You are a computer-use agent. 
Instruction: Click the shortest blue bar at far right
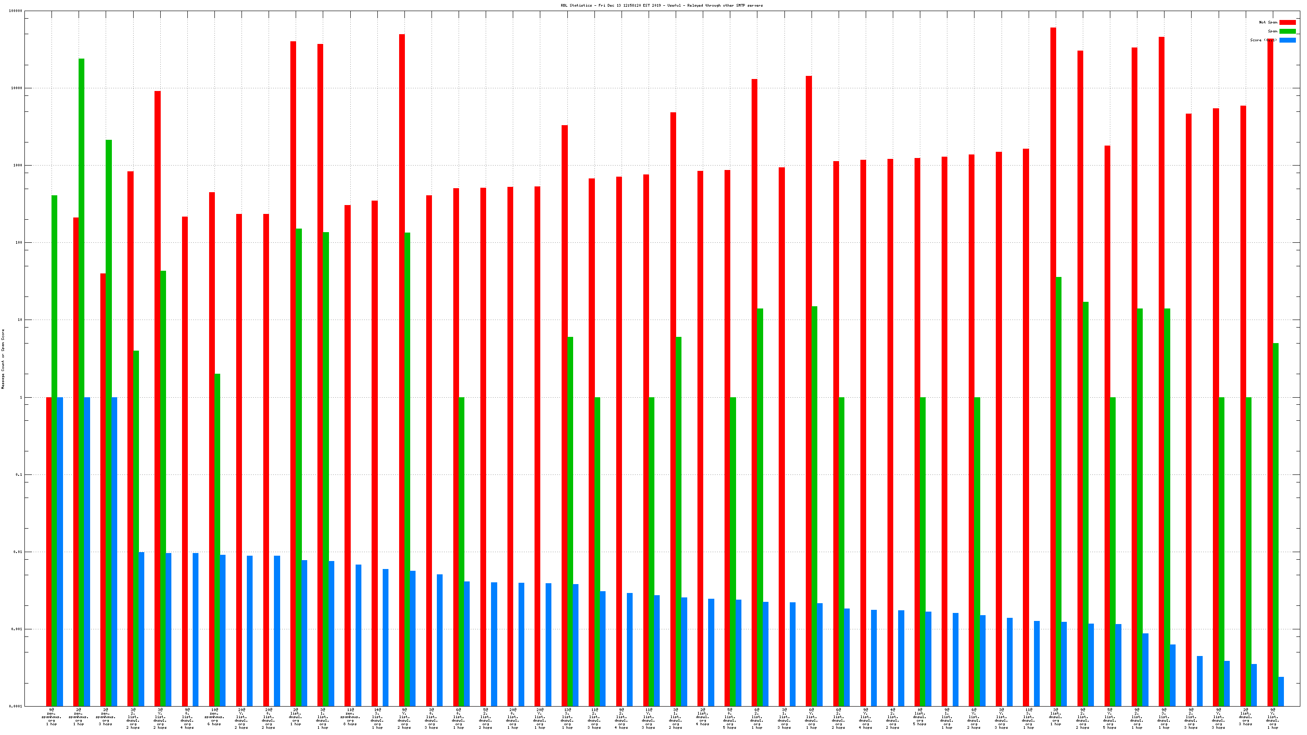click(1281, 691)
